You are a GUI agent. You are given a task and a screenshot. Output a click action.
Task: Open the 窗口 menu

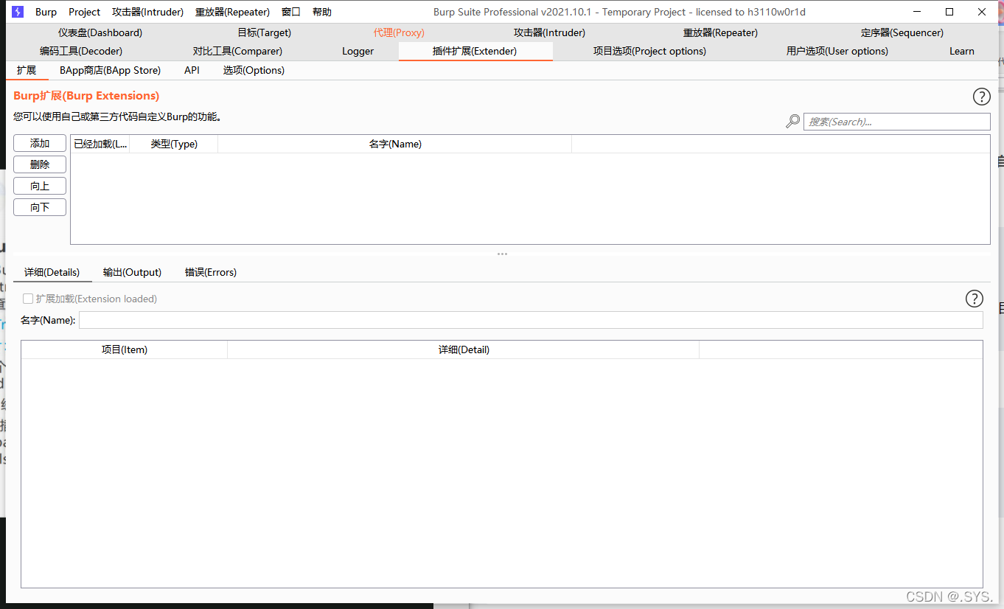(x=291, y=12)
